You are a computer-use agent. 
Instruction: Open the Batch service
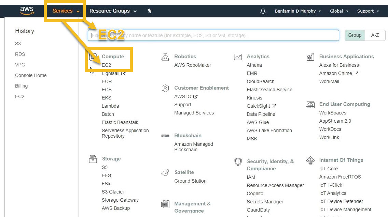coord(108,114)
